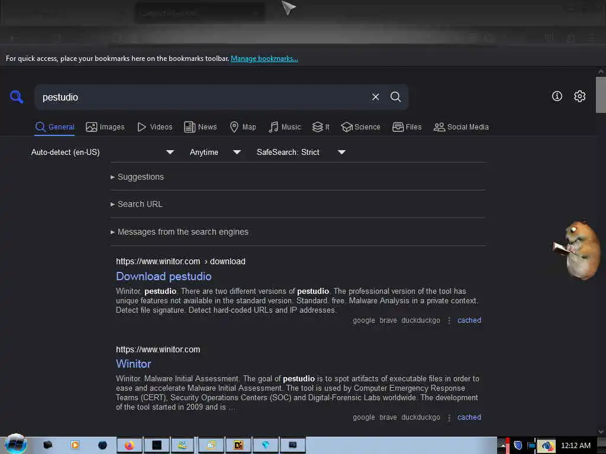Open the SafeSearch: Strict dropdown
This screenshot has height=454, width=606.
[x=301, y=152]
